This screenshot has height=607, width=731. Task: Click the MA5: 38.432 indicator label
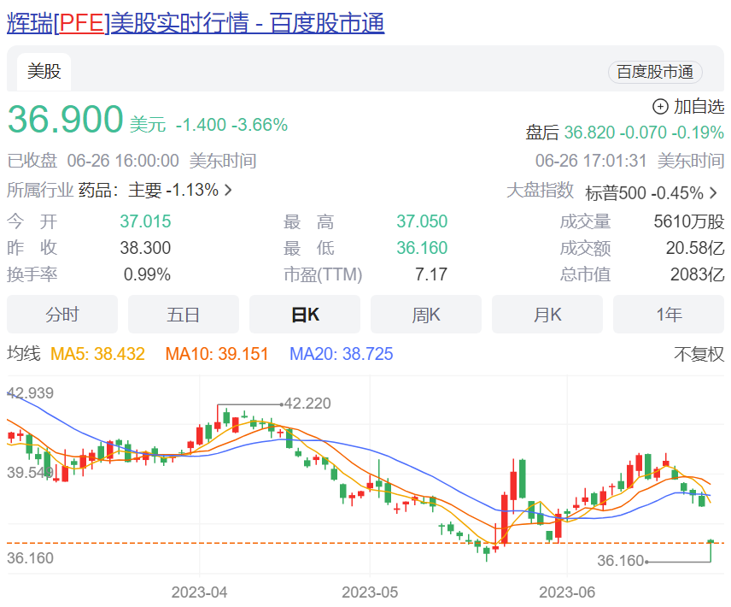(97, 354)
